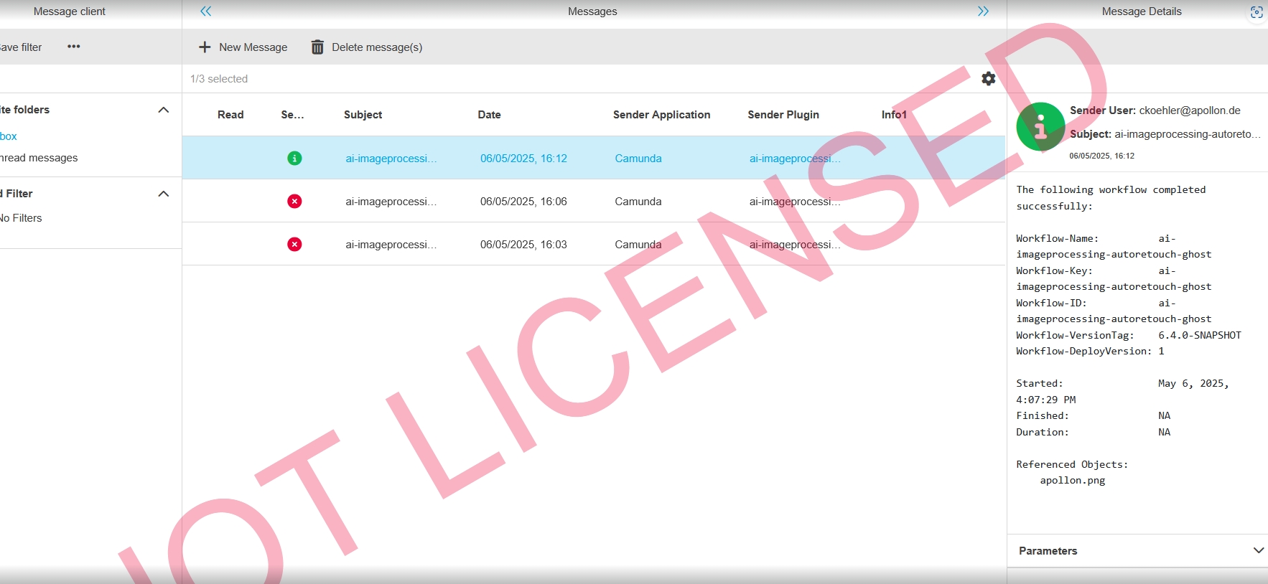This screenshot has width=1268, height=584.
Task: Sort by the Subject column header
Action: point(363,115)
